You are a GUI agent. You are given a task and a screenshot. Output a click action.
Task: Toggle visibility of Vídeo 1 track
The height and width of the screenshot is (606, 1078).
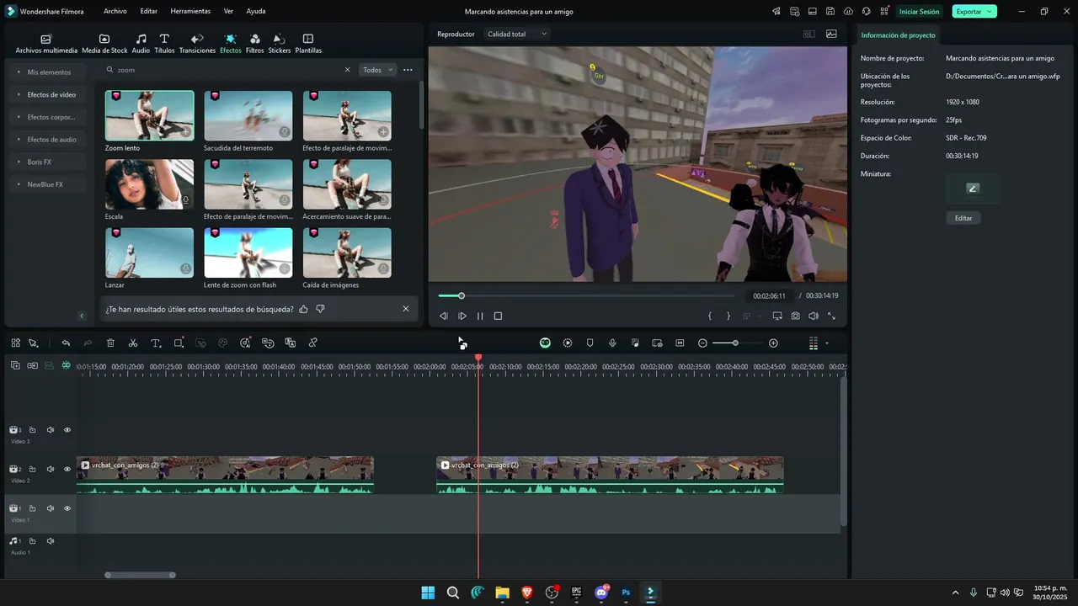pos(67,508)
